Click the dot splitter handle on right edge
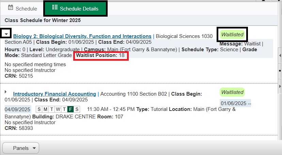The image size is (282, 155). click(x=280, y=71)
